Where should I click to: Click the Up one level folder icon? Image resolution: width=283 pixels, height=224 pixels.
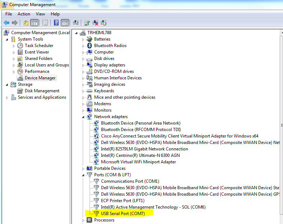(x=26, y=23)
